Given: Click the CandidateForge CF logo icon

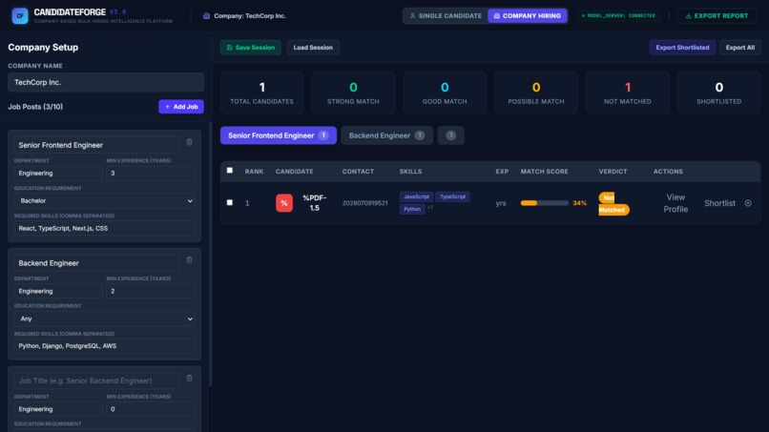Looking at the screenshot, I should [x=20, y=15].
